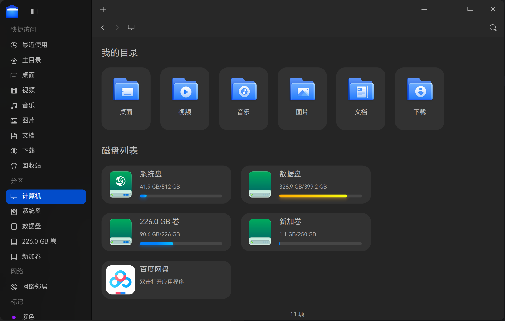Click 41.9 GB/512 GB capacity text
Screen dimensions: 505x321
[160, 187]
